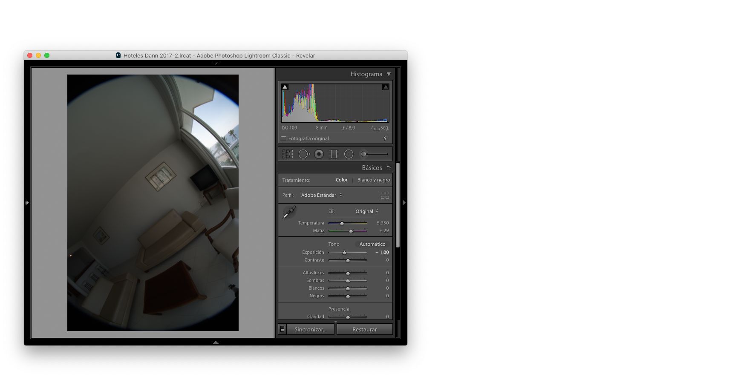
Task: Select the Crop Overlay tool
Action: coord(288,154)
